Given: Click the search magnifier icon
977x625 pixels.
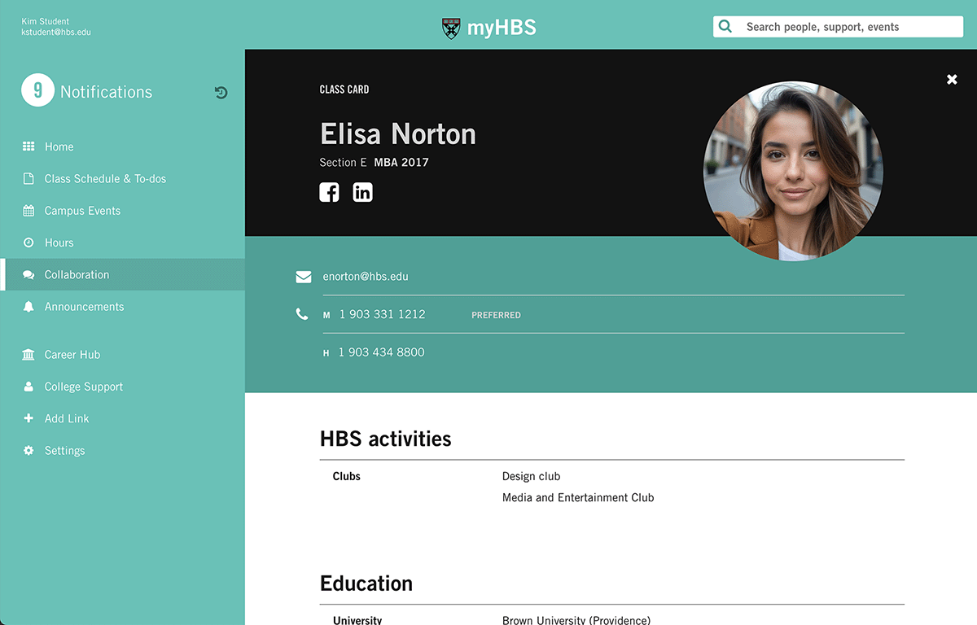Looking at the screenshot, I should (725, 26).
